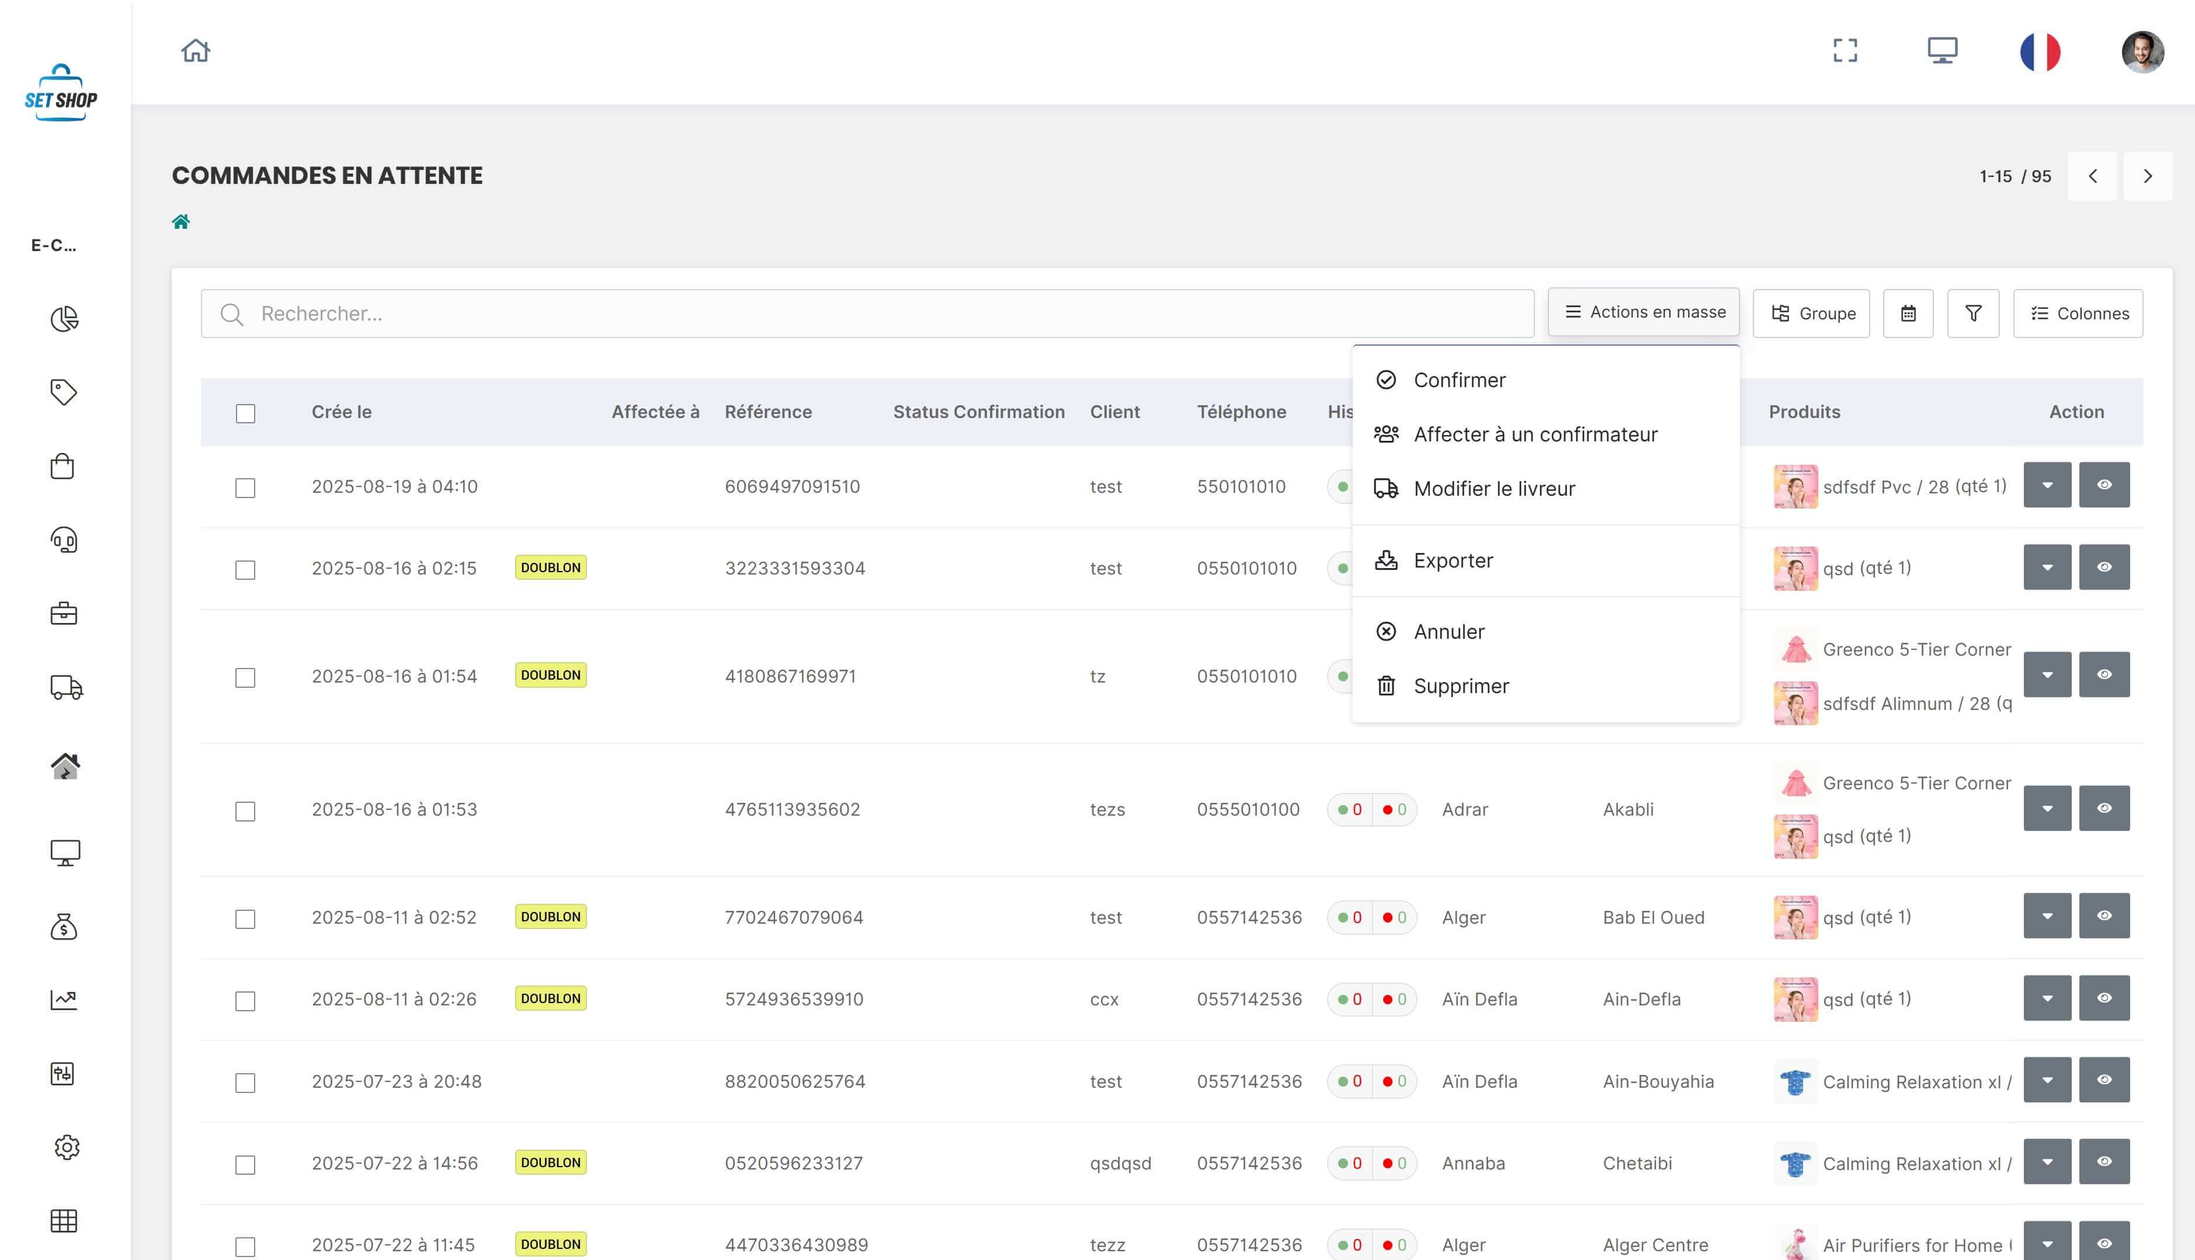Check the order 6069497091510 row checkbox
Image resolution: width=2195 pixels, height=1260 pixels.
click(246, 488)
